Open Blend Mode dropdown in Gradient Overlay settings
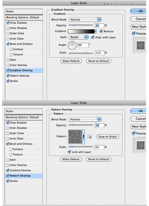Screen dimensions: 149x206 tap(85, 20)
